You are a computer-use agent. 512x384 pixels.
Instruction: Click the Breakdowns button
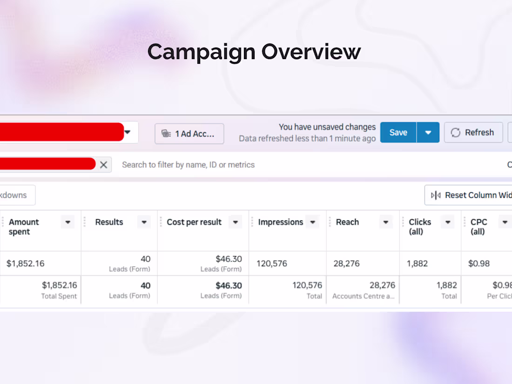16,195
